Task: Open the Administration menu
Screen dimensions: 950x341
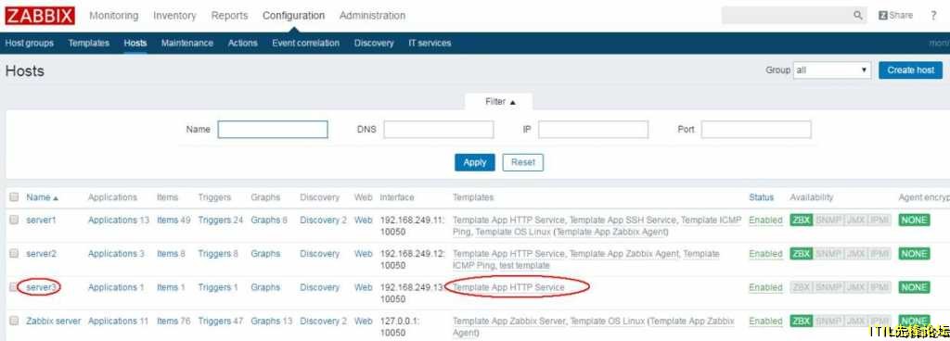Action: coord(372,16)
